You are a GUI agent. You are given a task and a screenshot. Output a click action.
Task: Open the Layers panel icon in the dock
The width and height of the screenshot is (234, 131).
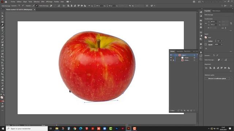click(201, 52)
